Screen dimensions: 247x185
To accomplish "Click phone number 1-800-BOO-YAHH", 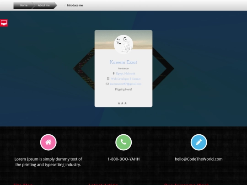I will tap(123, 159).
